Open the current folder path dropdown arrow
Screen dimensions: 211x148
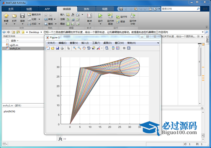click(203, 32)
